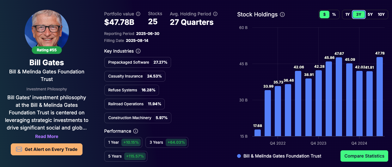
Task: Click the 3 Years performance chip
Action: [x=167, y=142]
